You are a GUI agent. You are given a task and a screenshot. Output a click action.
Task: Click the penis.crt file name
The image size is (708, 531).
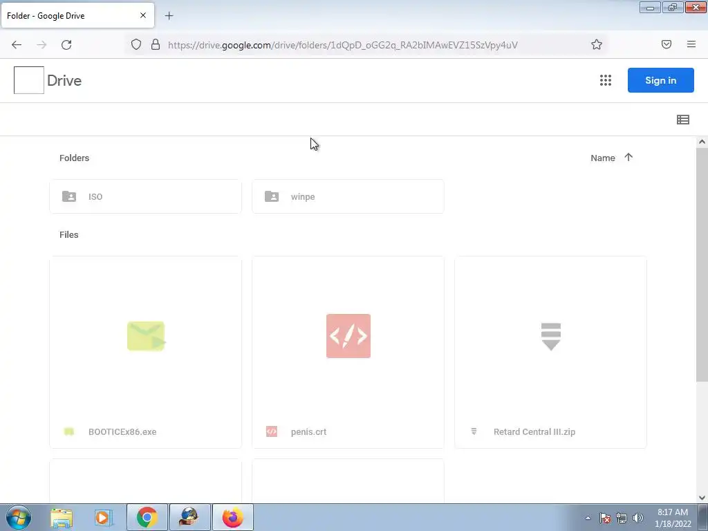coord(308,431)
